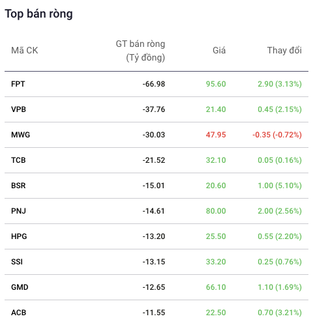The height and width of the screenshot is (325, 313).
Task: Sort by GT bán ròng column header
Action: [140, 51]
